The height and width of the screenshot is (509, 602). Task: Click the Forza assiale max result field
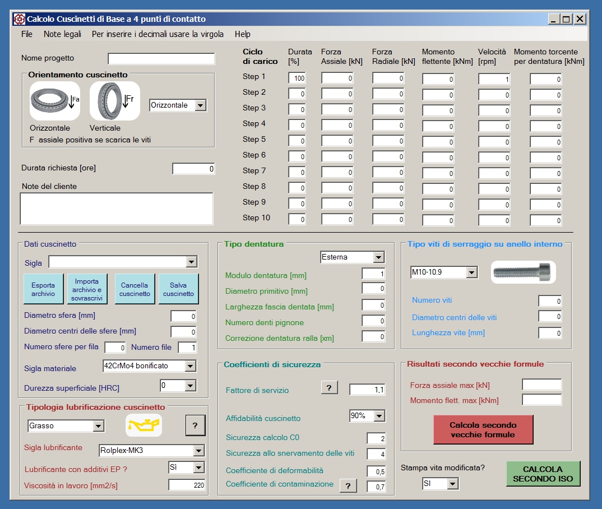(x=541, y=385)
